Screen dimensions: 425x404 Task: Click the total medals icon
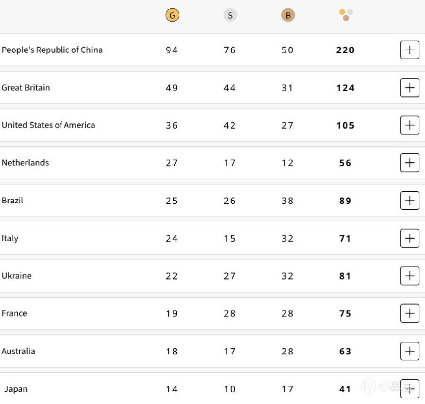coord(346,15)
